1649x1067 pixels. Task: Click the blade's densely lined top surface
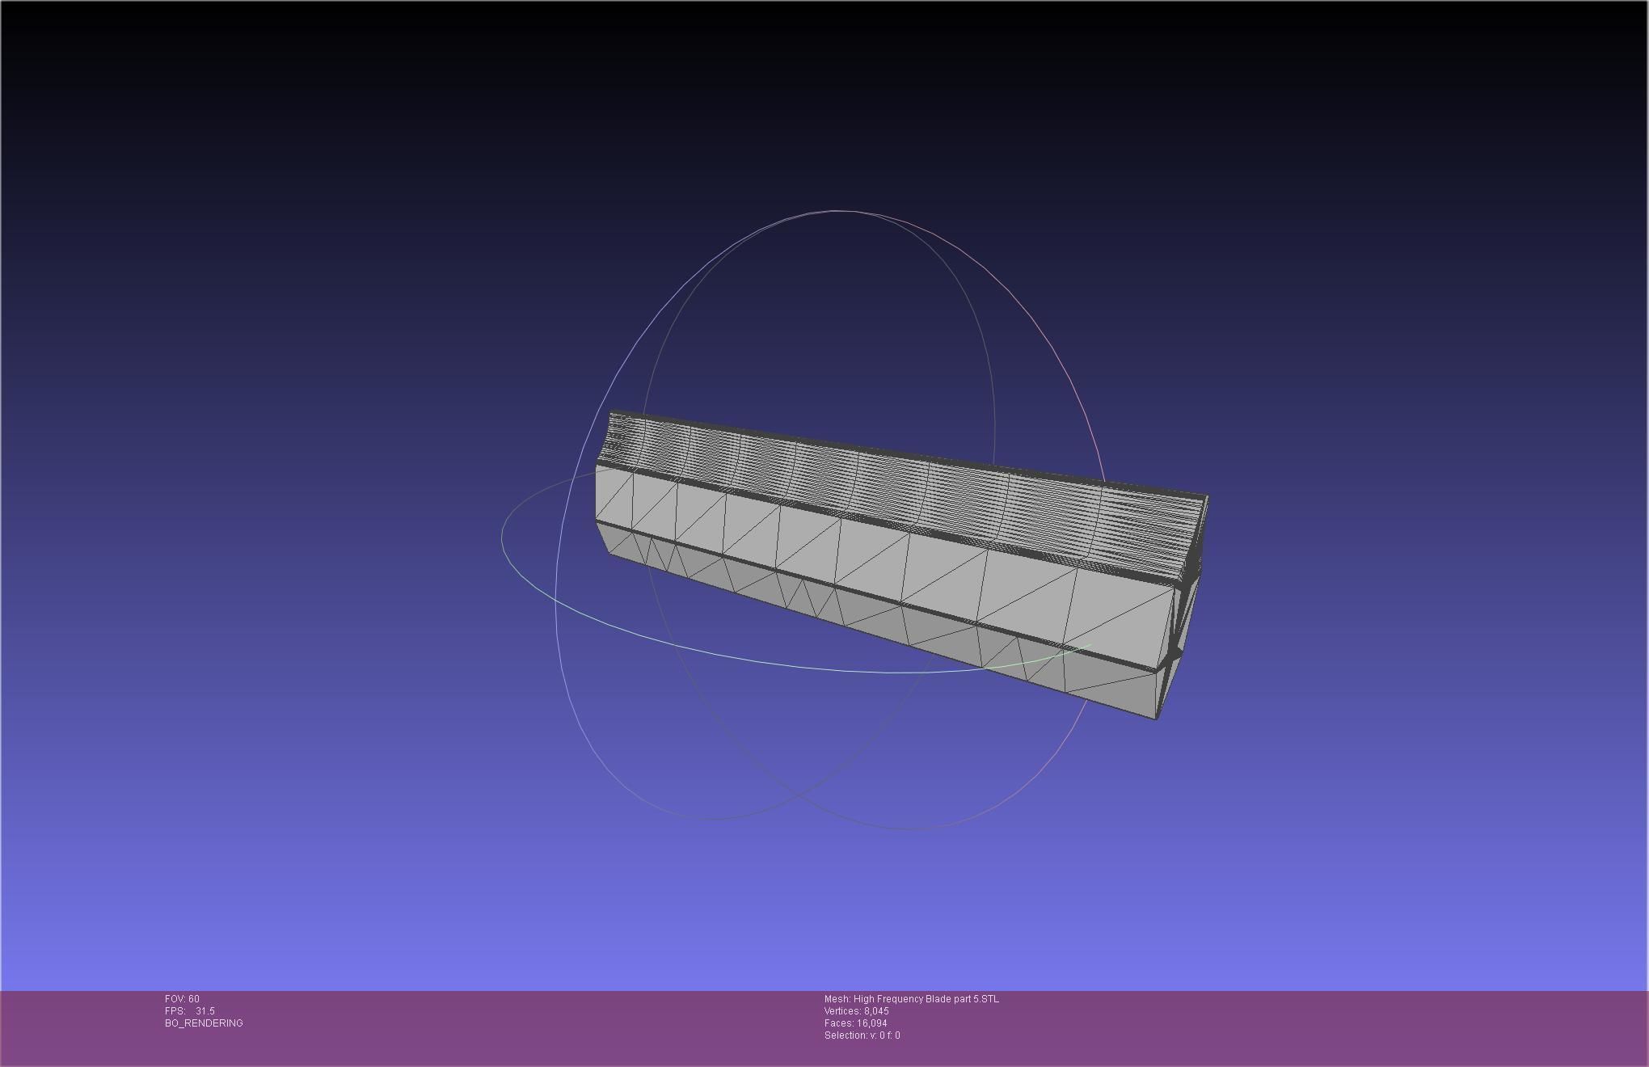[889, 485]
